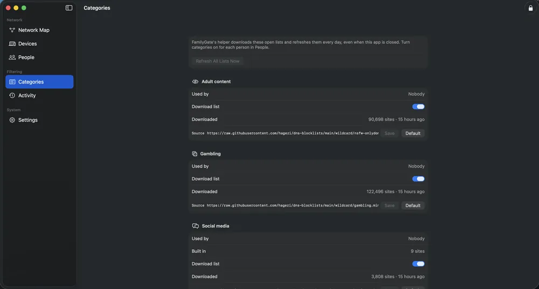Screen dimensions: 539x289
Task: Go to Devices in the sidebar
Action: 39,44
